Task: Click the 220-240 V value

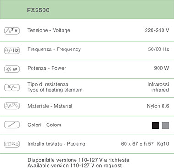Action: pos(157,30)
